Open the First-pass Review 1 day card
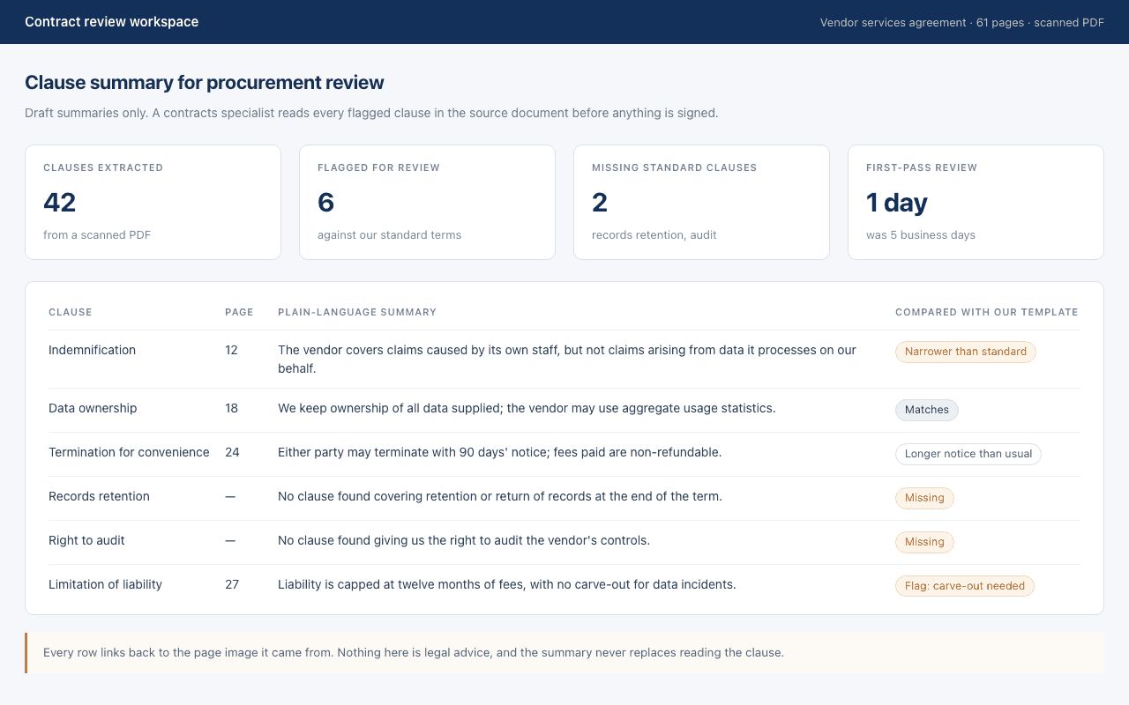The image size is (1129, 705). [976, 202]
